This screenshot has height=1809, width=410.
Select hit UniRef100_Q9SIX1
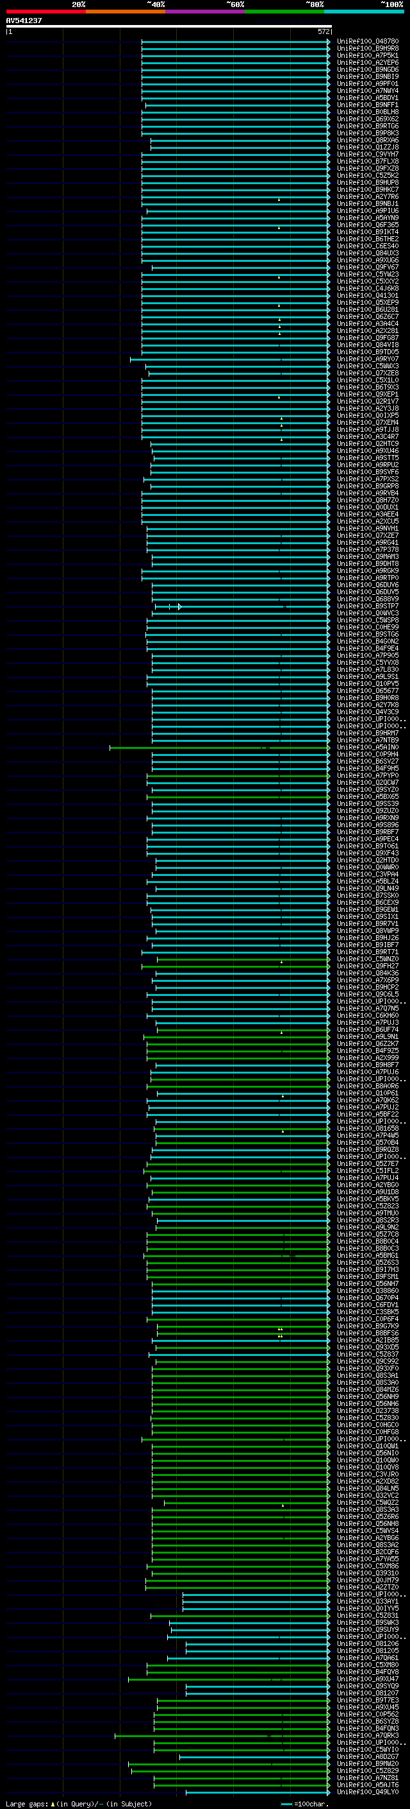click(x=368, y=916)
